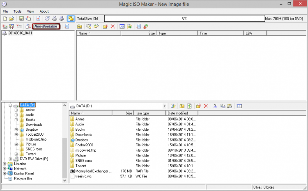Expand the Libraries tree node
The width and height of the screenshot is (308, 191).
pos(5,164)
